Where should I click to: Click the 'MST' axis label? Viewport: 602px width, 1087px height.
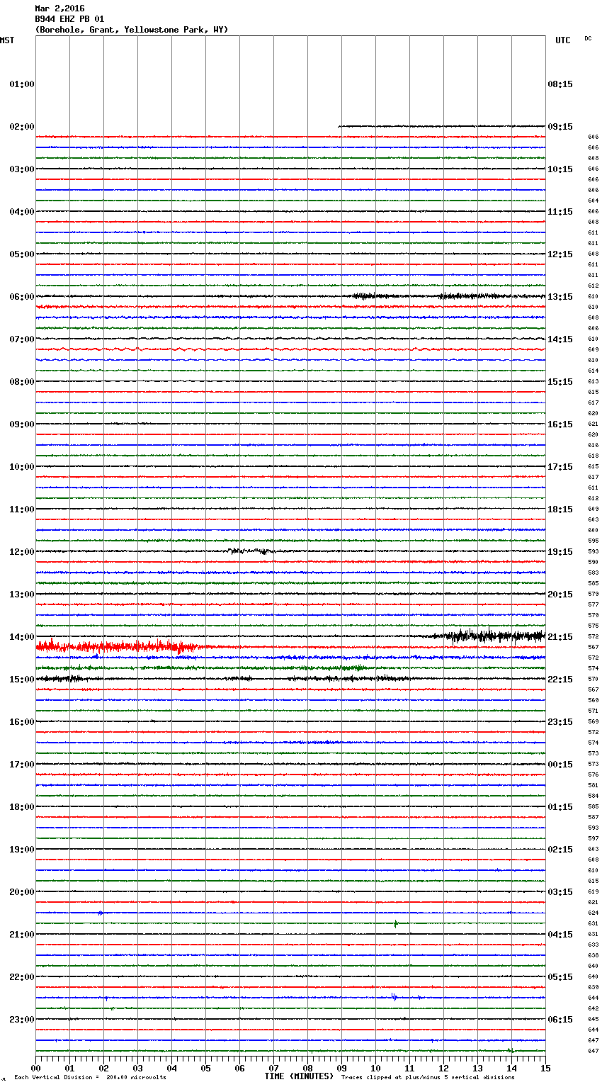click(x=7, y=40)
